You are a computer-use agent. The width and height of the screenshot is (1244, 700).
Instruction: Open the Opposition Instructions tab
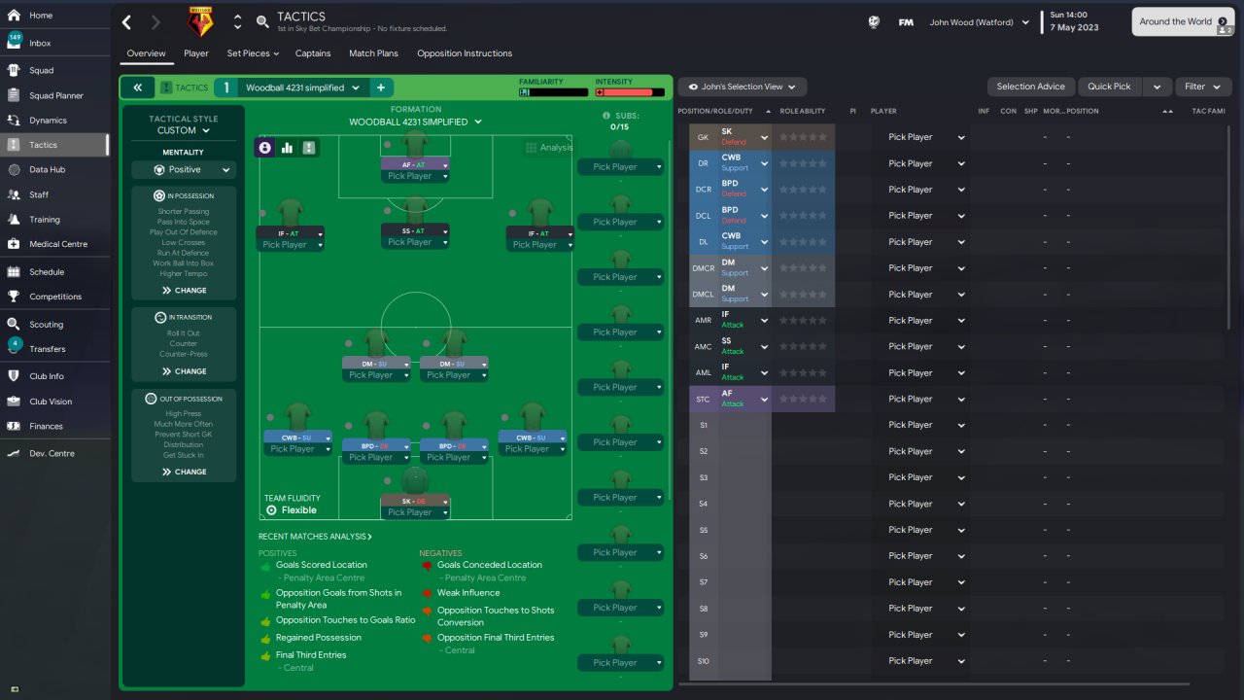(465, 53)
